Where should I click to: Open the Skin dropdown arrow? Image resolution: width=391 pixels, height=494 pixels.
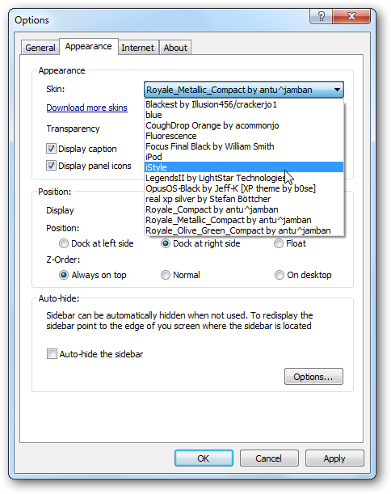tap(337, 90)
